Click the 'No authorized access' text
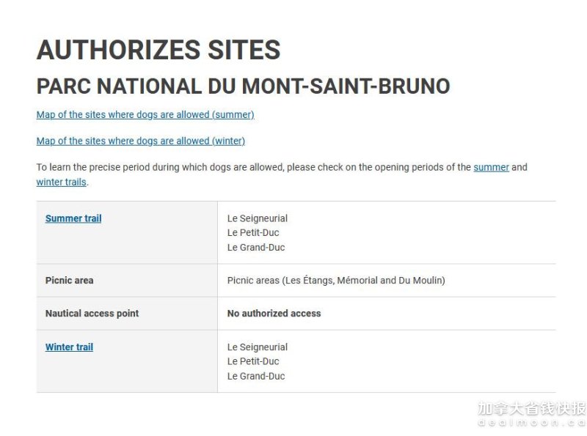Image resolution: width=587 pixels, height=436 pixels. 274,314
